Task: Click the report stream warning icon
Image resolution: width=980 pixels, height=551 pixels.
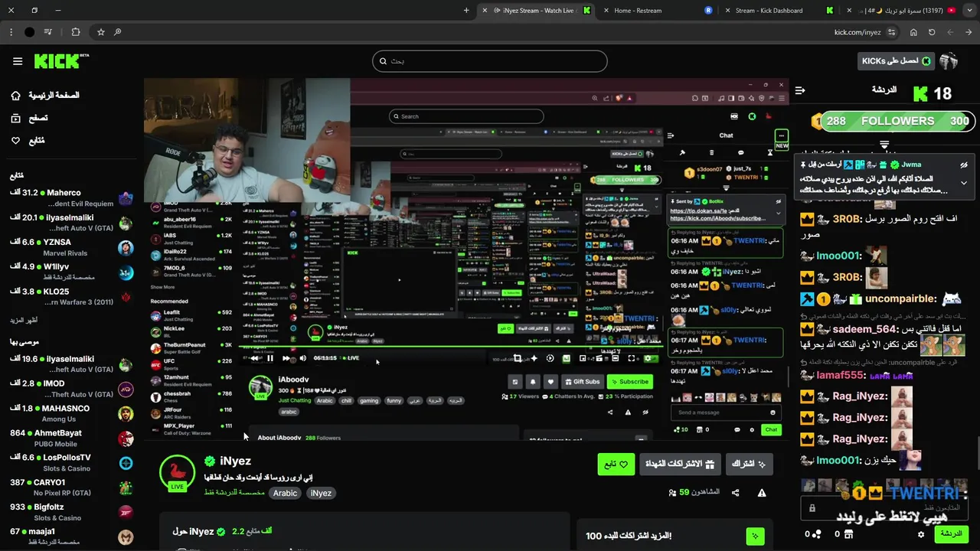Action: 762,493
